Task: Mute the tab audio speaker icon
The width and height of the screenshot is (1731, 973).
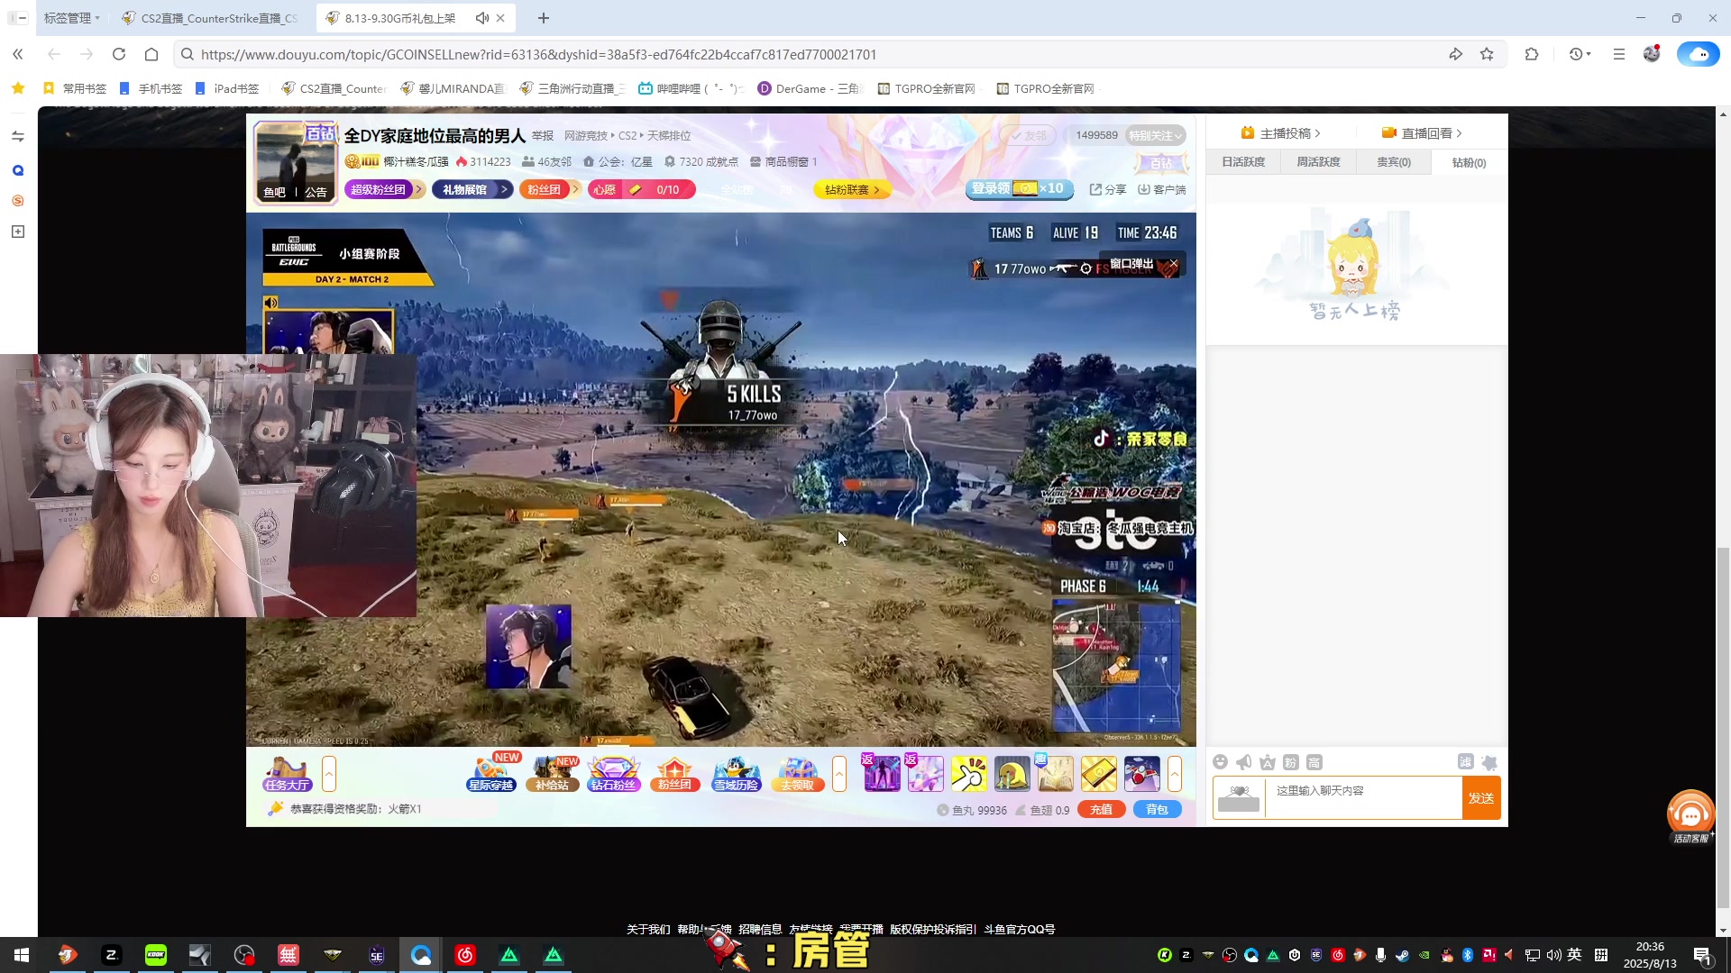Action: tap(482, 18)
